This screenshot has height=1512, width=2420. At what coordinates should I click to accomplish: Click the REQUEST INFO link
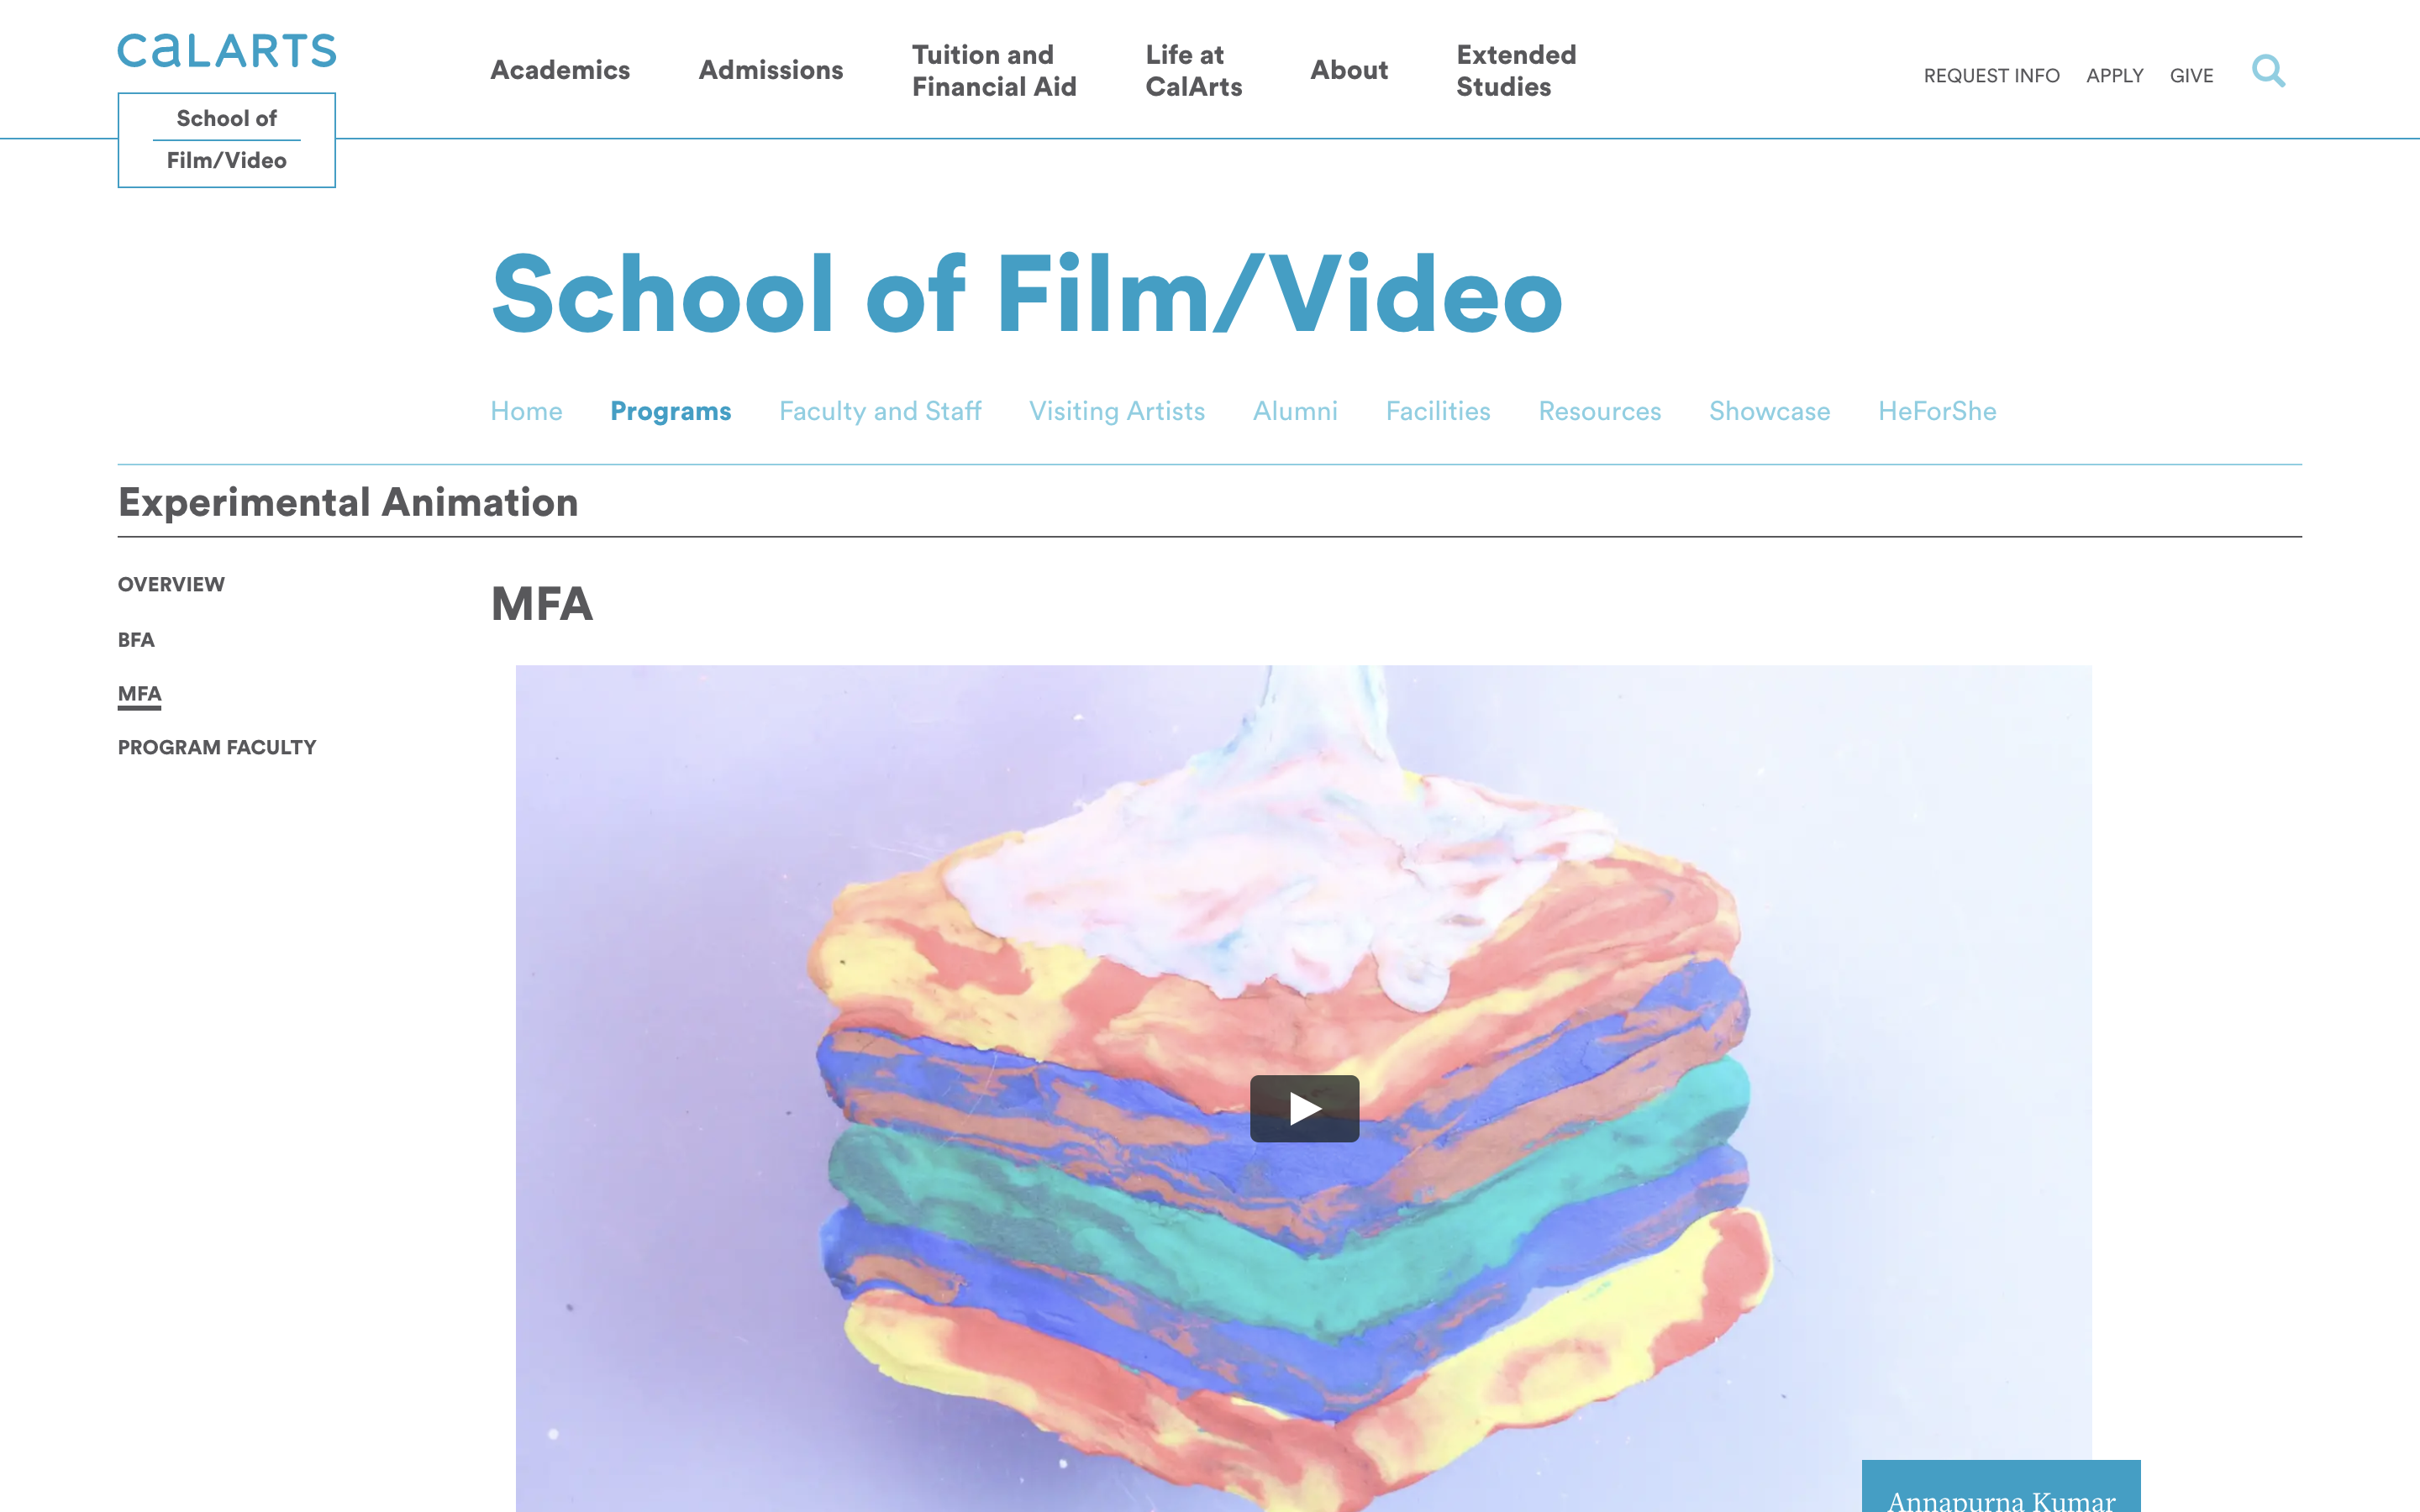(1991, 76)
